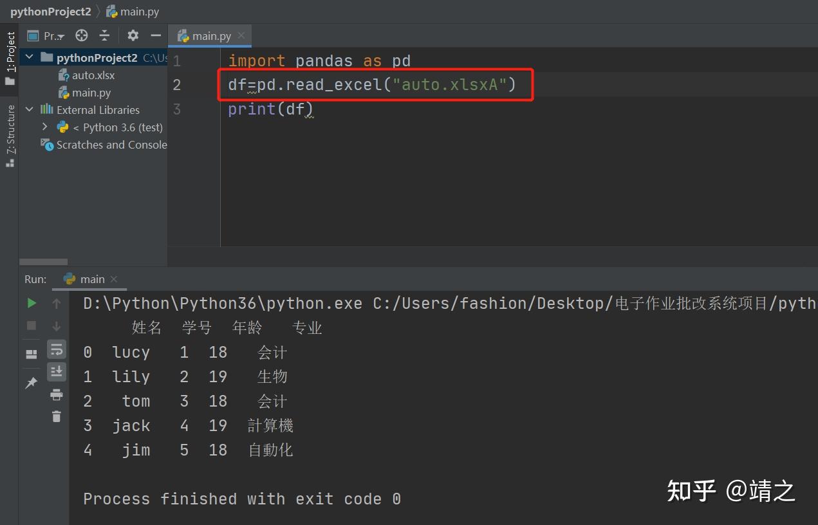The image size is (818, 525).
Task: Collapse the pythonProject2 folder
Action: pos(28,57)
